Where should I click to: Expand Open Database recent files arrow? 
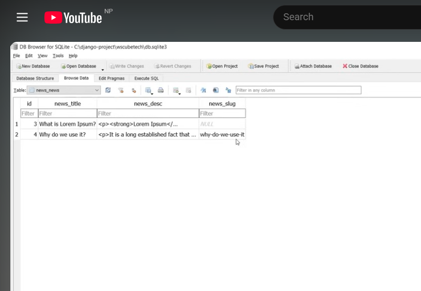click(103, 69)
